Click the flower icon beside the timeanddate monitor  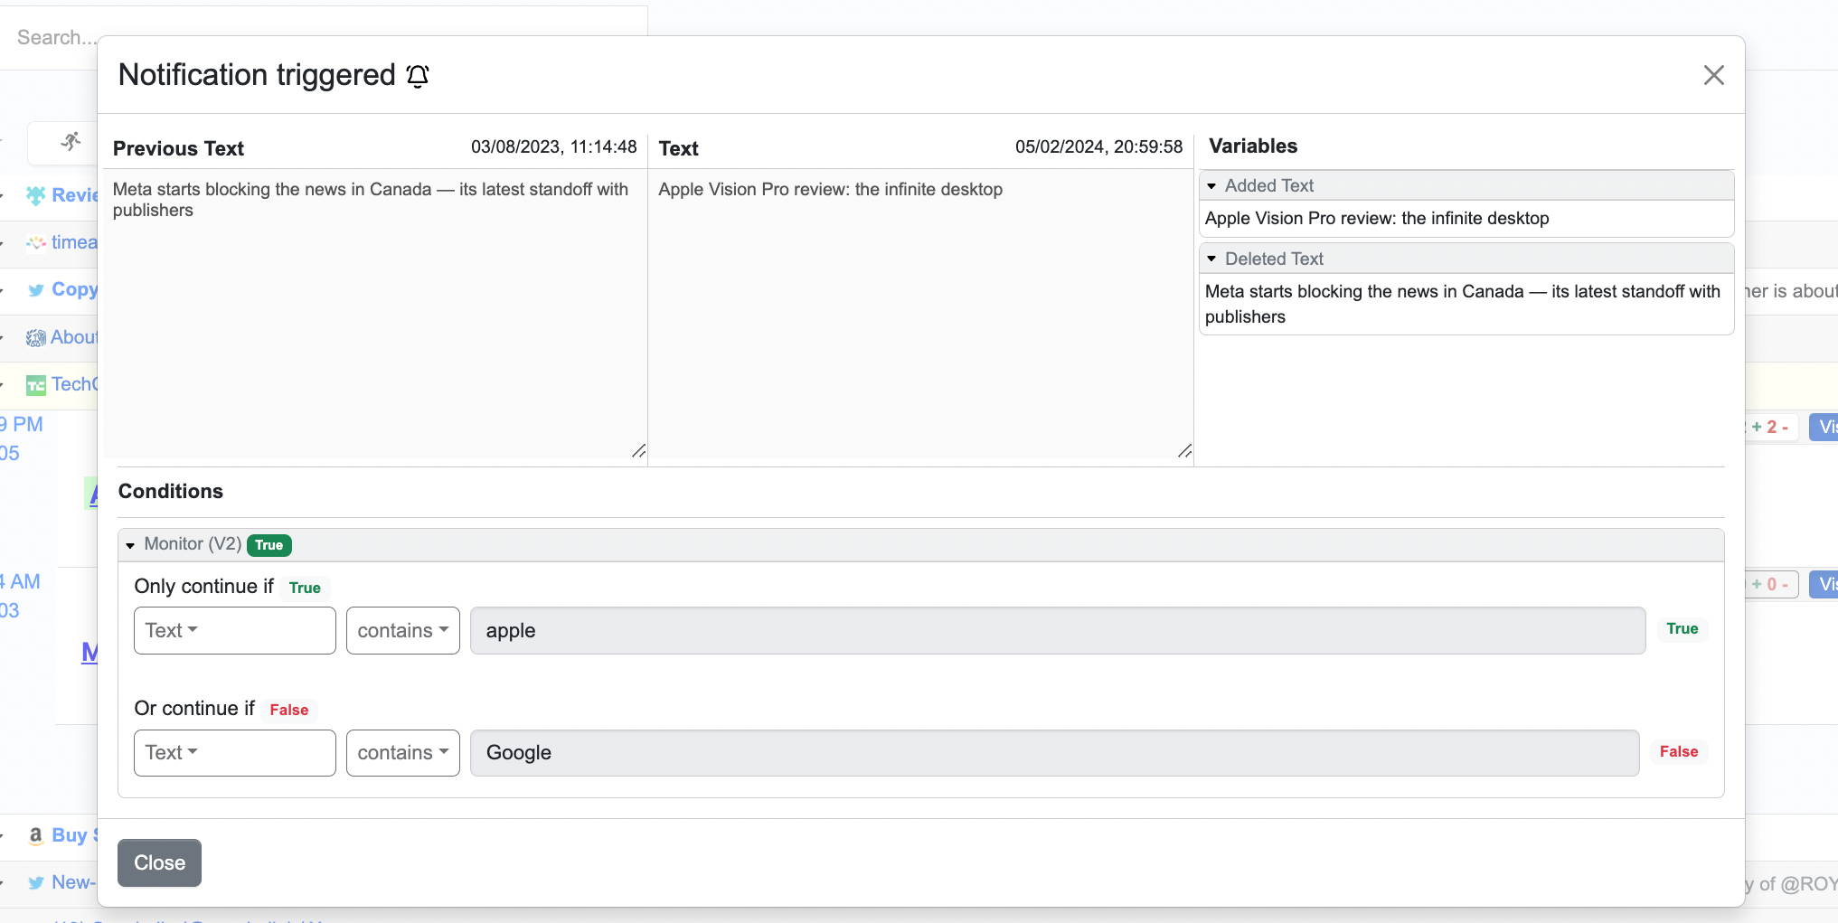pos(36,243)
